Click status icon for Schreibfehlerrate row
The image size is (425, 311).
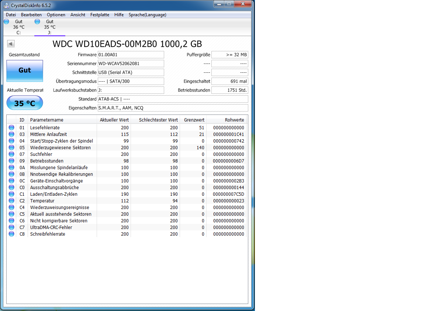[x=11, y=234]
